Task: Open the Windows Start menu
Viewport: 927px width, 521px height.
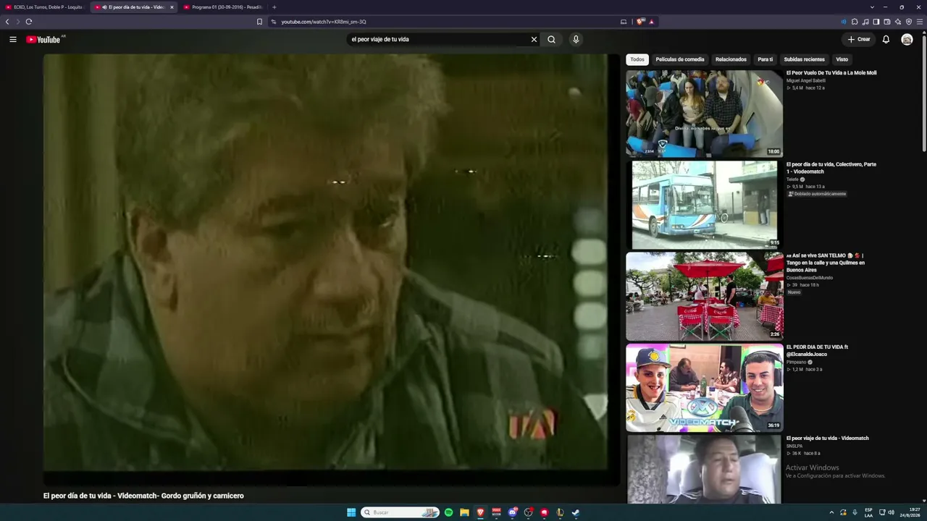Action: 351,512
